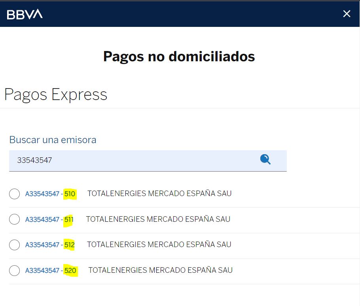360x306 pixels.
Task: Click the magnifying glass search icon
Action: (x=265, y=159)
